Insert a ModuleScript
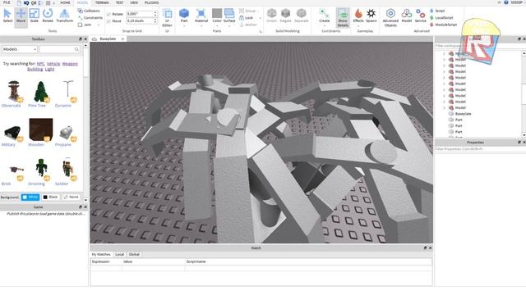This screenshot has width=526, height=295. (443, 25)
